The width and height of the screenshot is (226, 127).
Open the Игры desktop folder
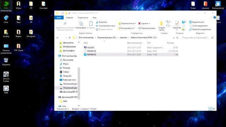coord(18,5)
